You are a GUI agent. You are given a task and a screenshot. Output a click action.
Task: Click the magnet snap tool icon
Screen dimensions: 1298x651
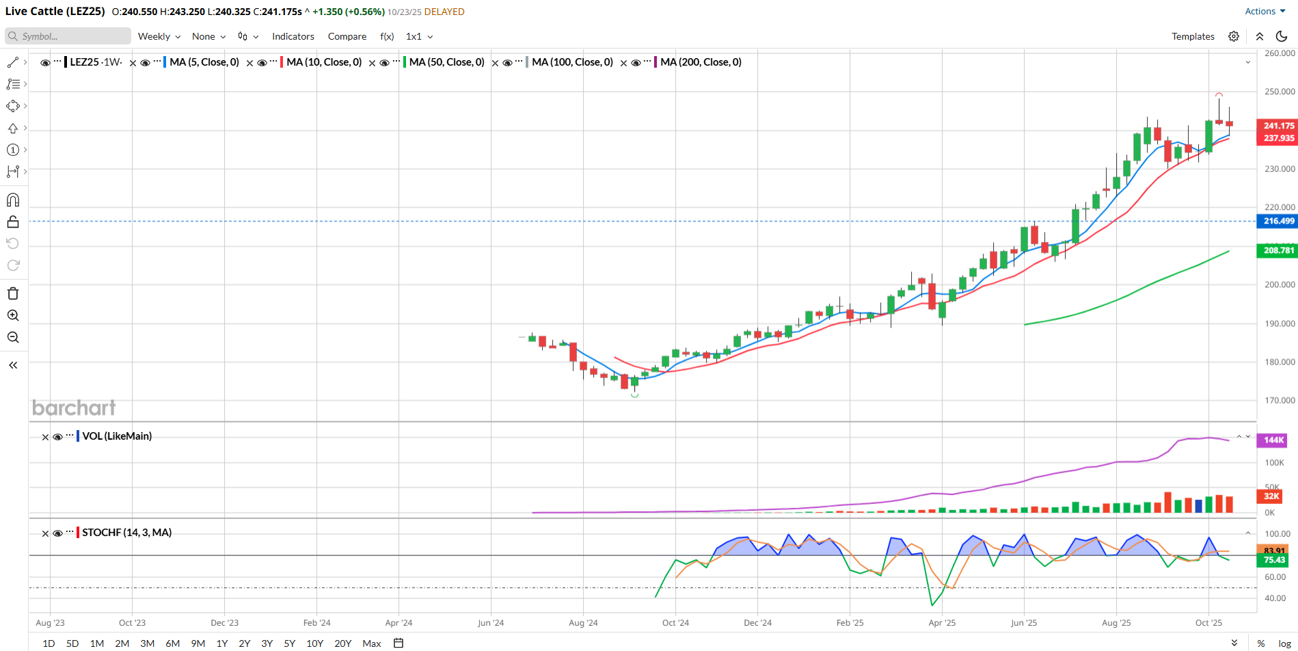(x=13, y=200)
